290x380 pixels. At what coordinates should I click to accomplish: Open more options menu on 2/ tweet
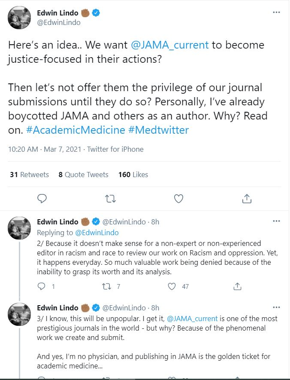[276, 221]
